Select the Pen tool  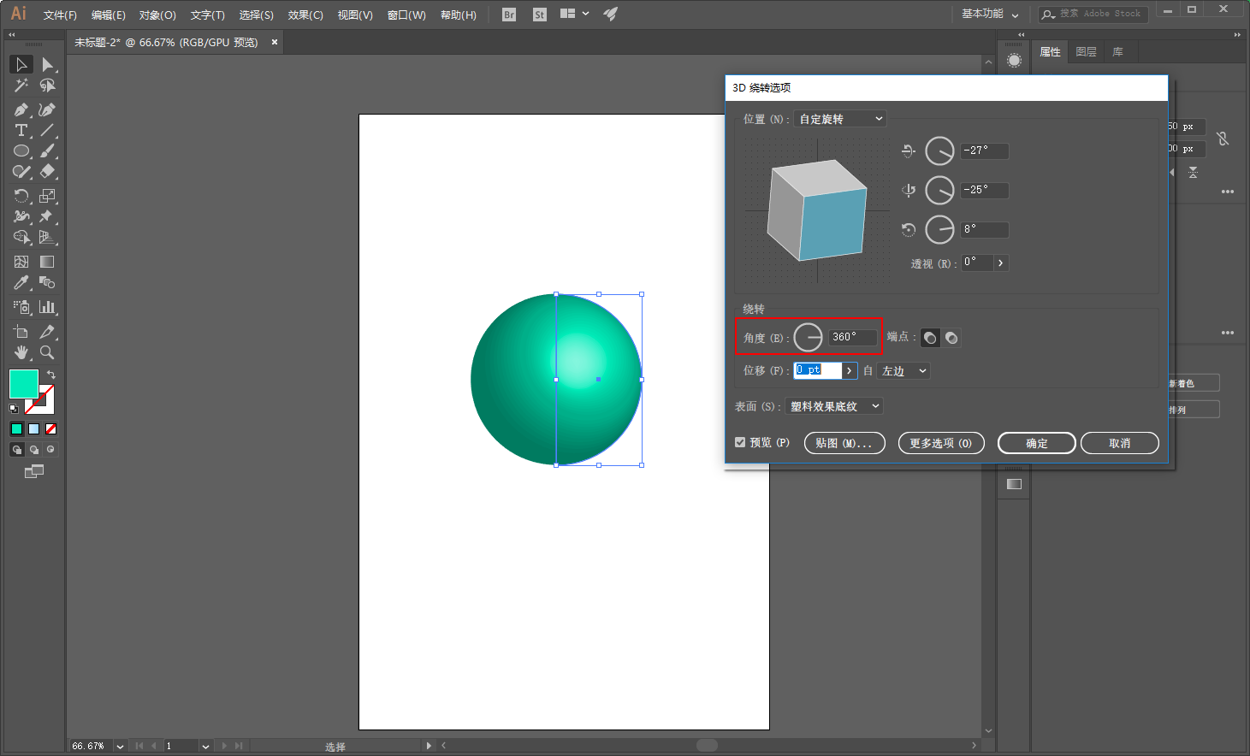pos(21,109)
